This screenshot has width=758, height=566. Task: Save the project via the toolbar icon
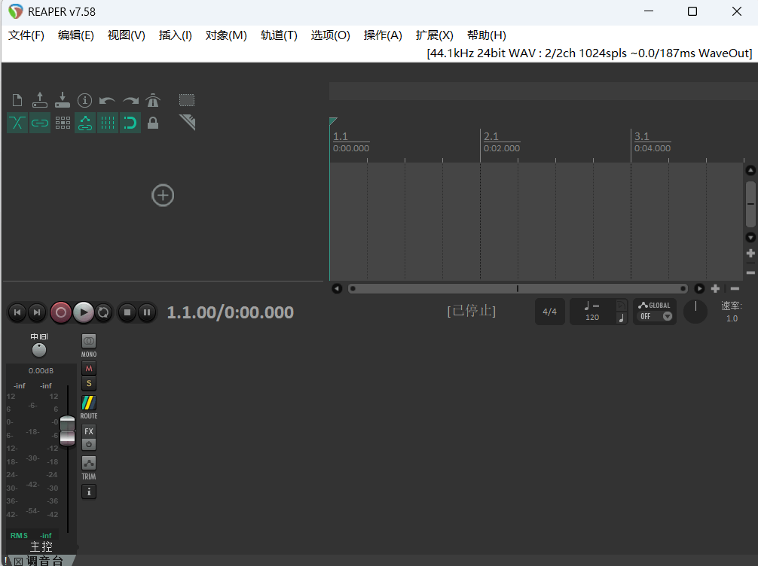[x=63, y=99]
